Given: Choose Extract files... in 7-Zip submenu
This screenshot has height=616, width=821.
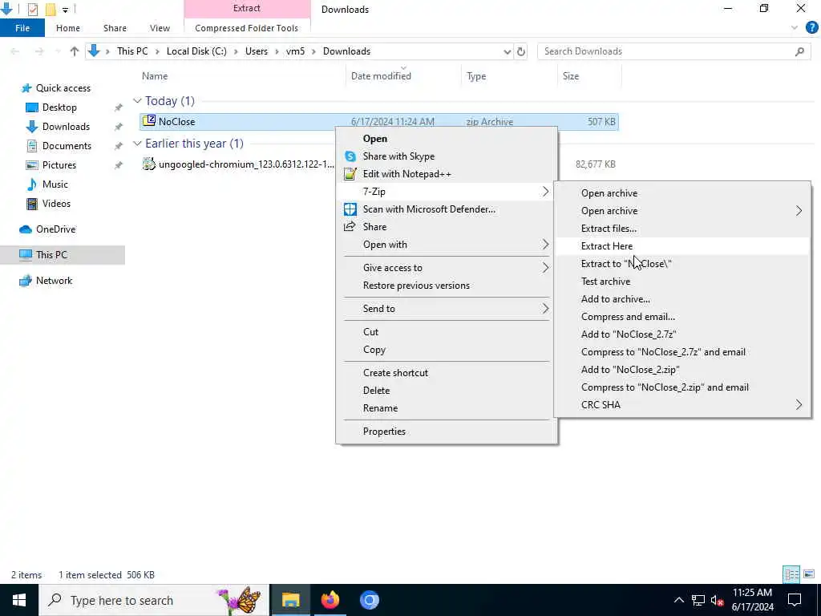Looking at the screenshot, I should [x=682, y=229].
